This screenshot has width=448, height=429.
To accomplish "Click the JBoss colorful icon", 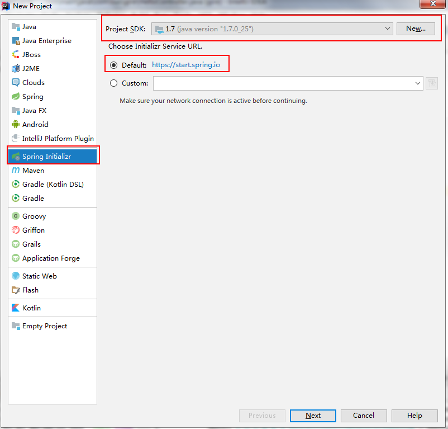I will [x=16, y=54].
